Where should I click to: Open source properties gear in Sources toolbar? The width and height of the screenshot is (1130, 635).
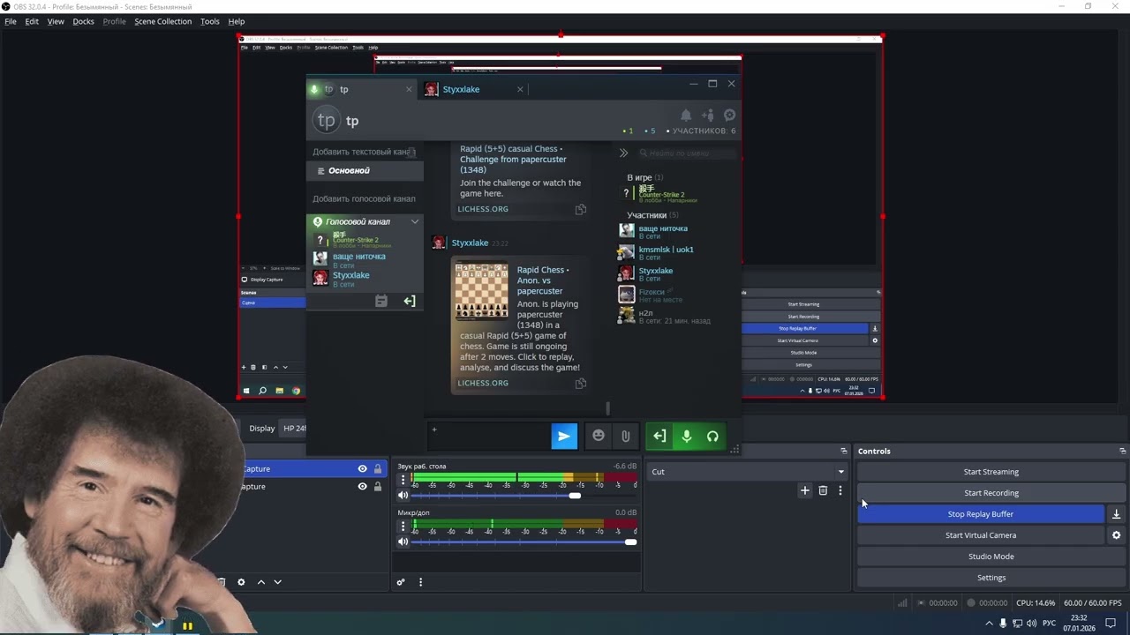pos(241,582)
